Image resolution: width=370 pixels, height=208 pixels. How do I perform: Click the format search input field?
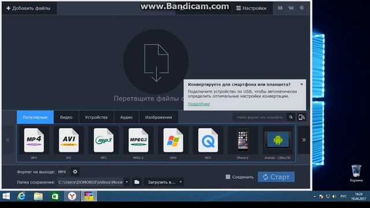[x=260, y=117]
